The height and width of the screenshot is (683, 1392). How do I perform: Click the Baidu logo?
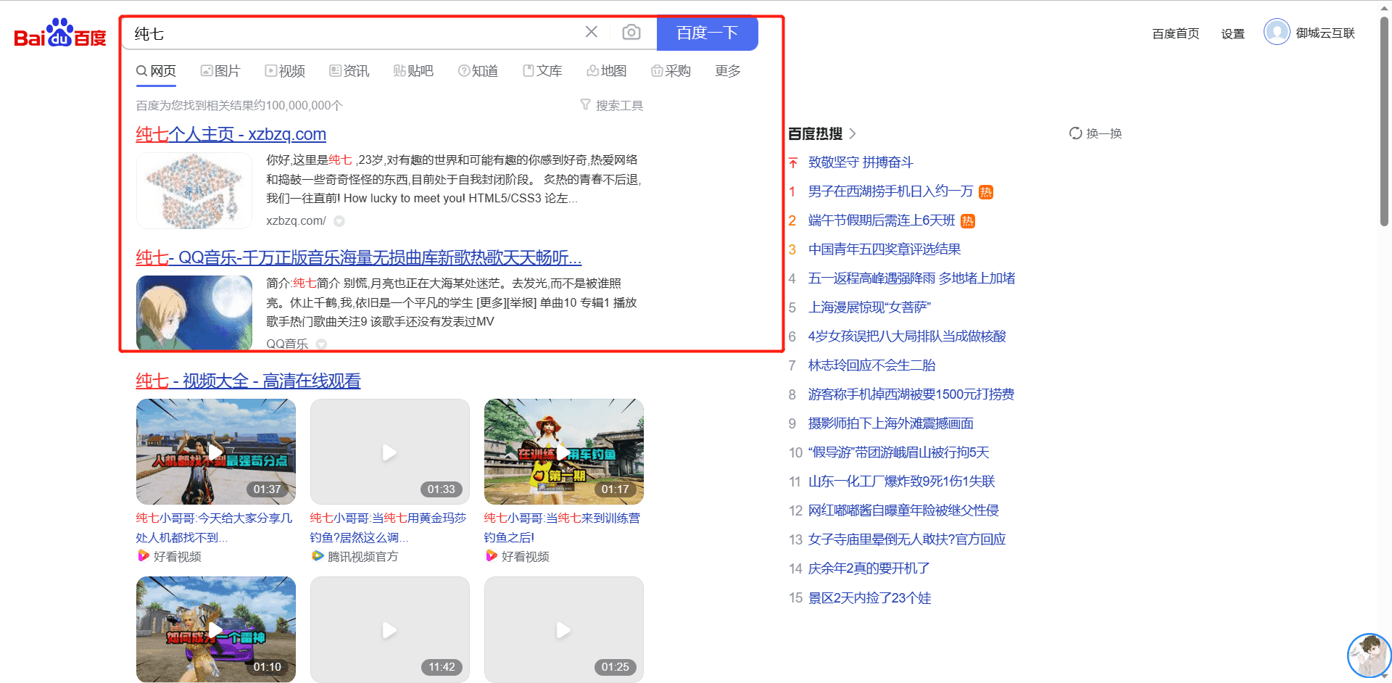(x=60, y=33)
